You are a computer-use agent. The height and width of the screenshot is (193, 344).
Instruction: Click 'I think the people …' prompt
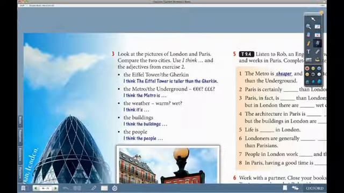coord(143,138)
